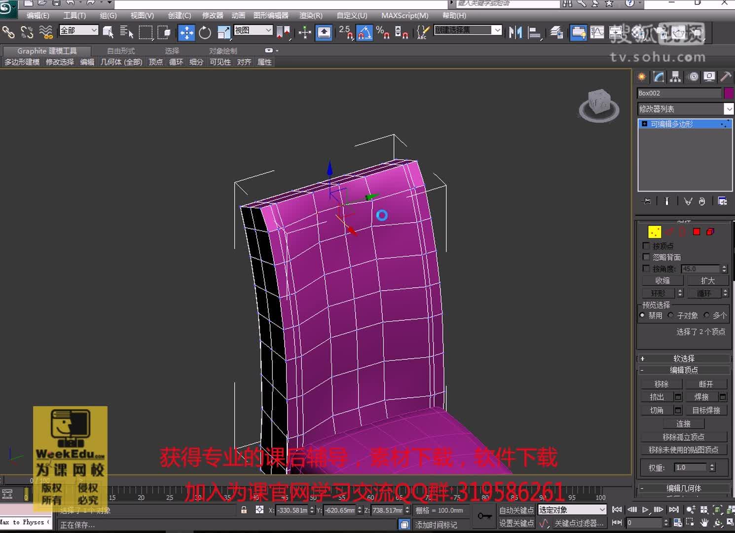Click the Box002 object color swatch
The width and height of the screenshot is (735, 533).
729,93
